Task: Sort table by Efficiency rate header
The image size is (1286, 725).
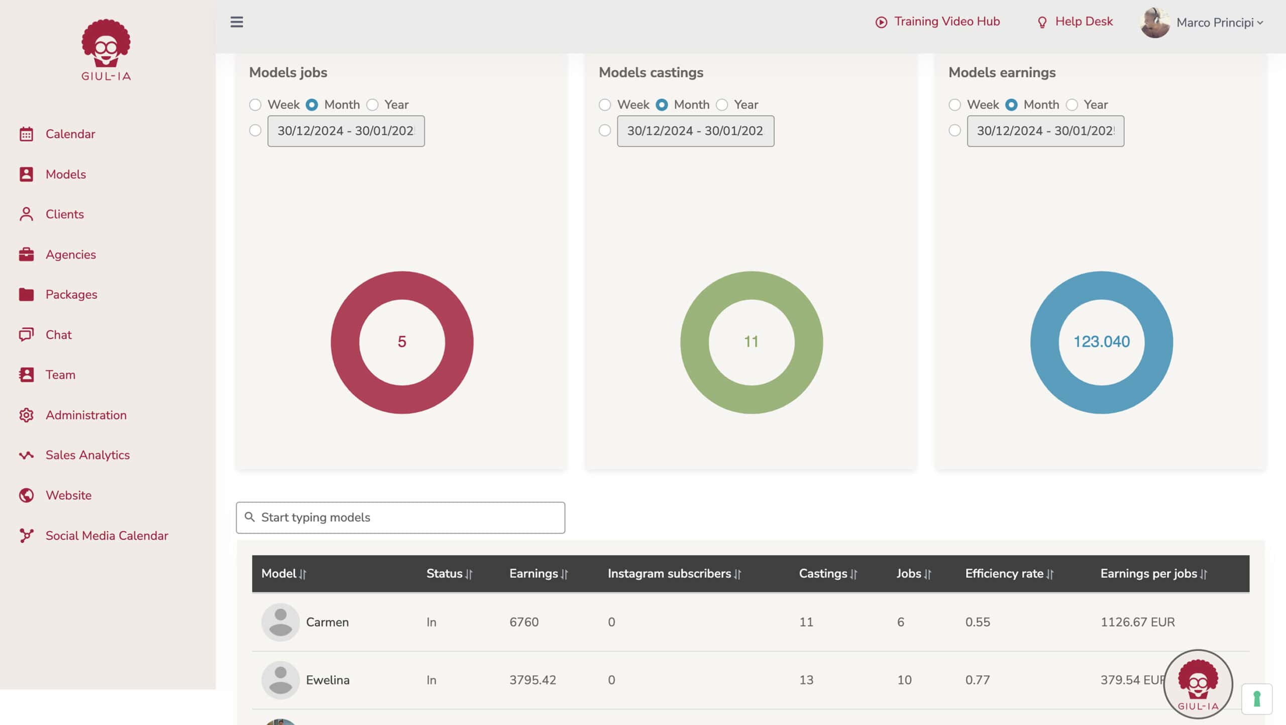Action: (1009, 574)
